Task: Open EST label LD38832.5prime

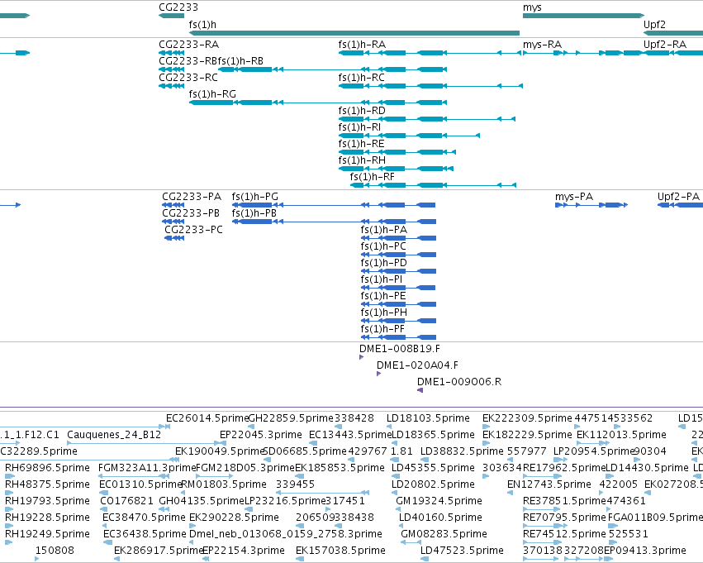Action: point(462,451)
